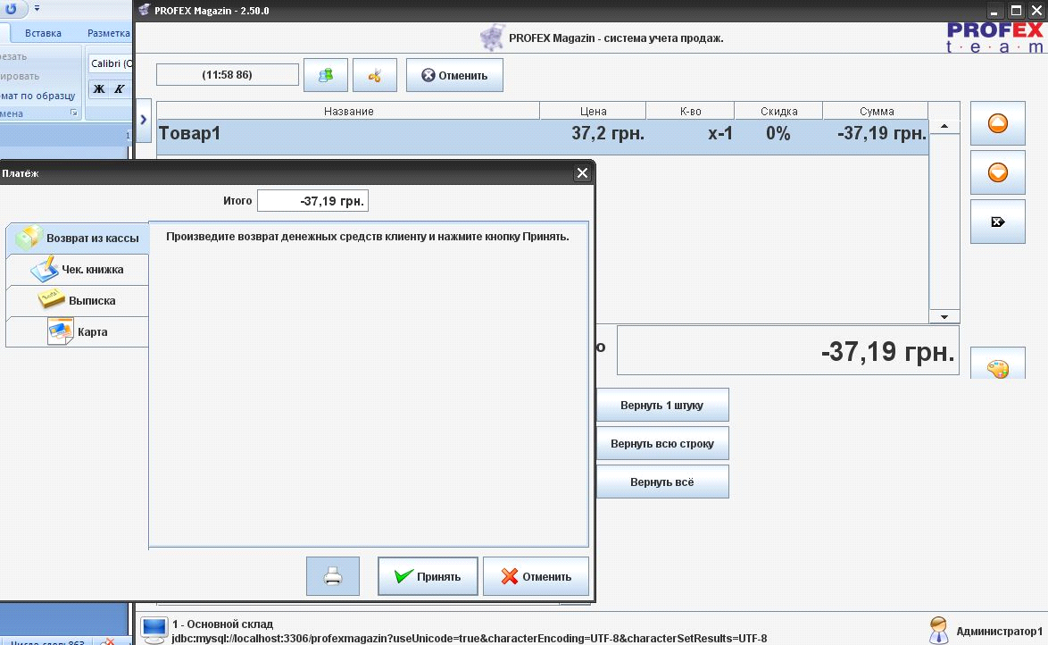The height and width of the screenshot is (645, 1048).
Task: Click the мат по образцу format painter in Word
Action: (x=38, y=96)
